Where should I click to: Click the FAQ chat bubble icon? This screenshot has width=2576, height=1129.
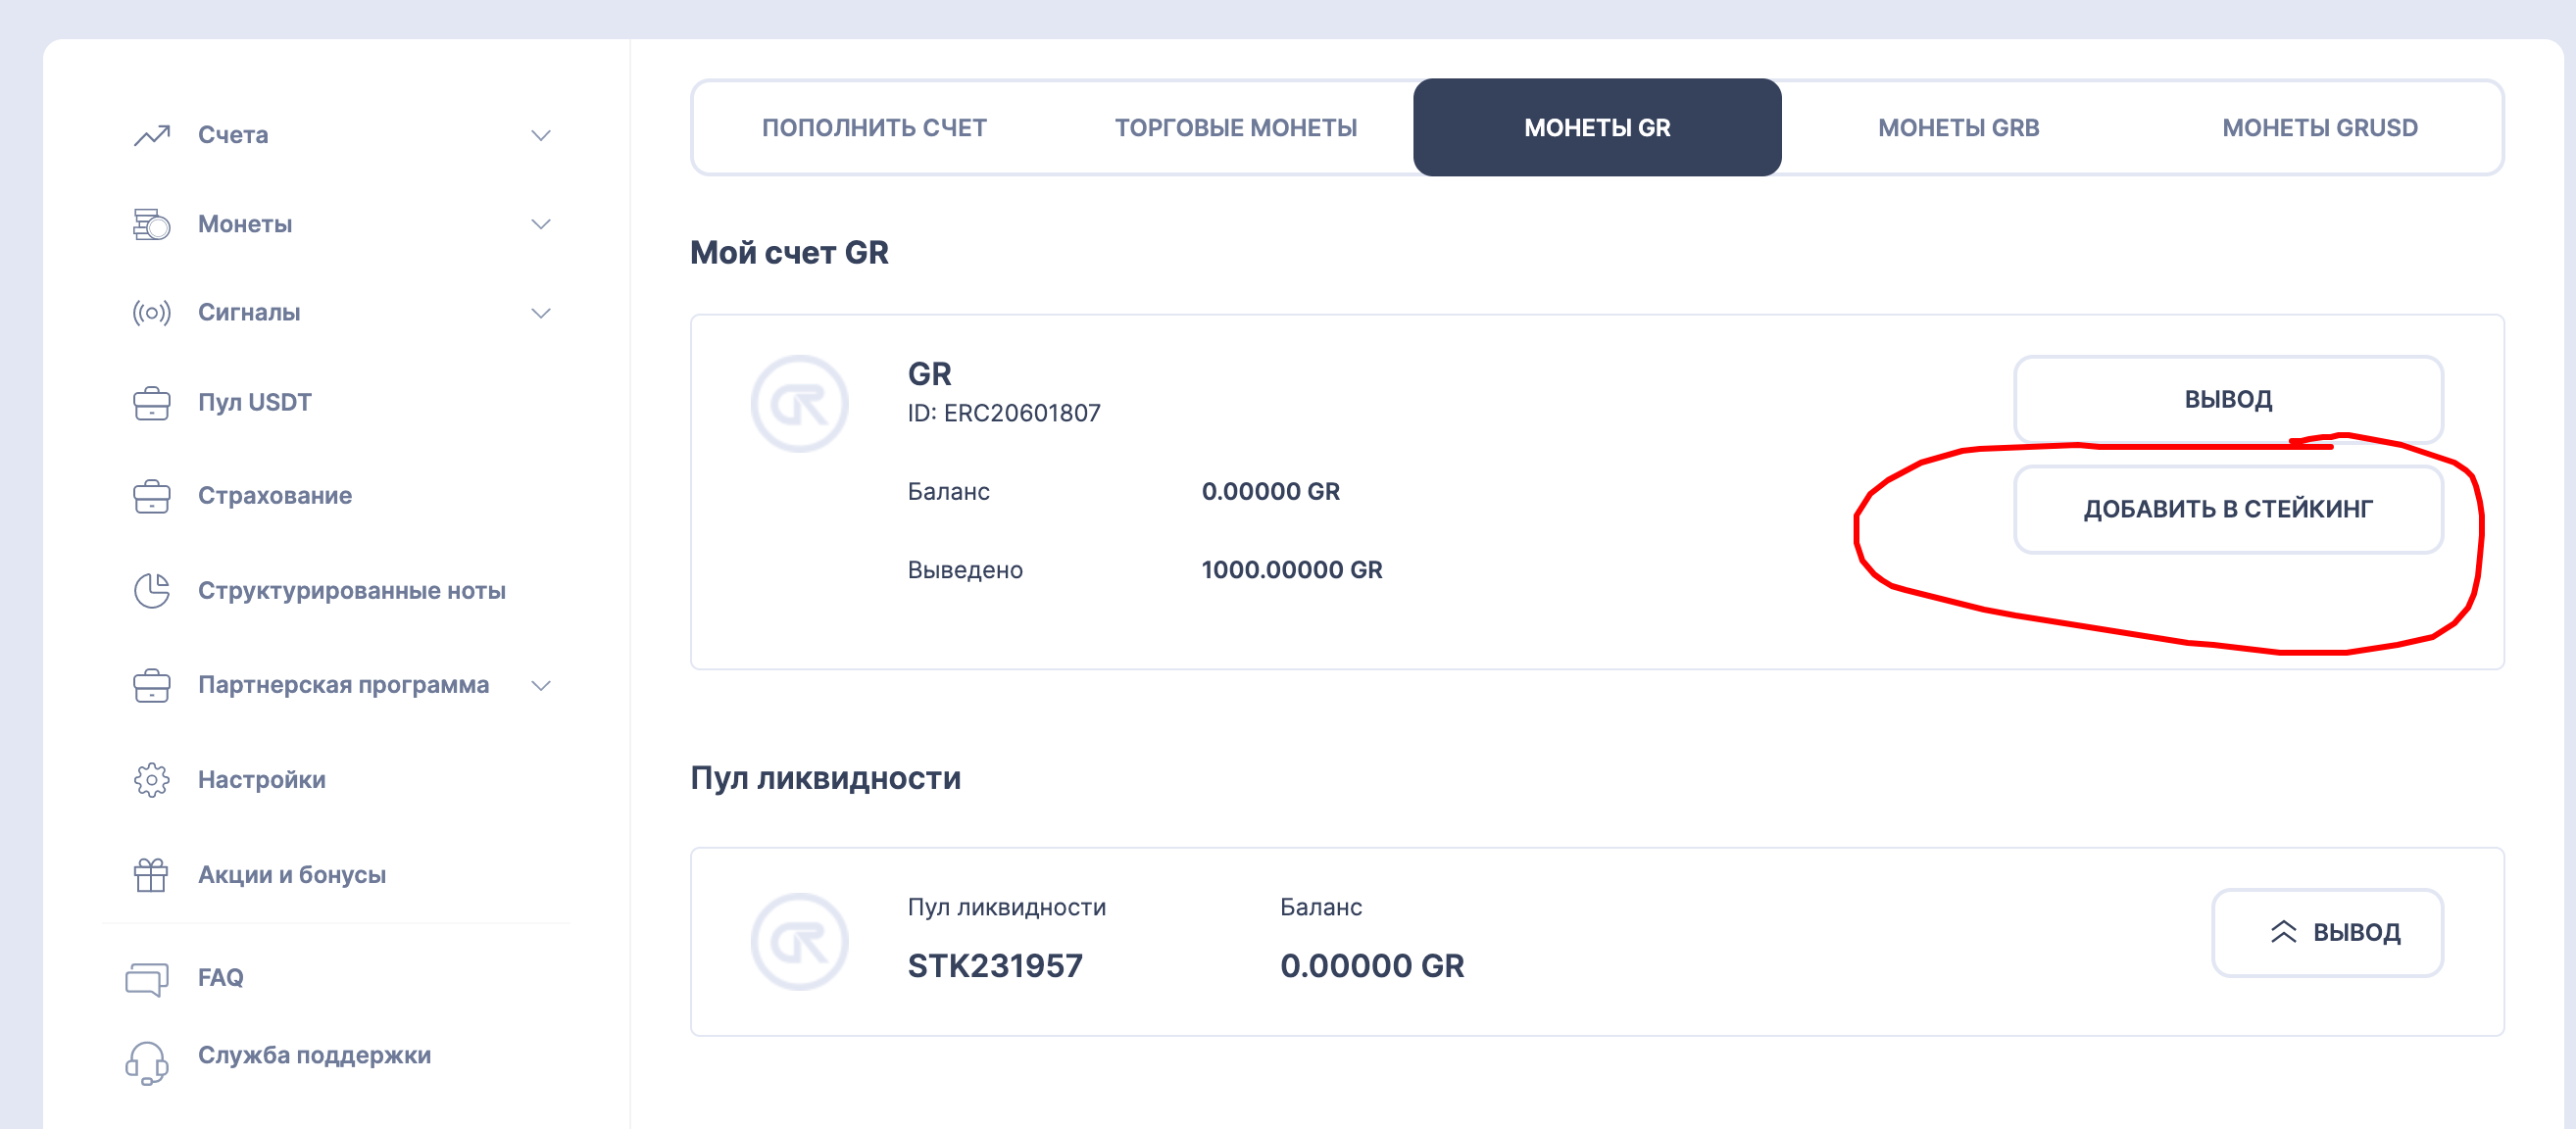tap(147, 979)
